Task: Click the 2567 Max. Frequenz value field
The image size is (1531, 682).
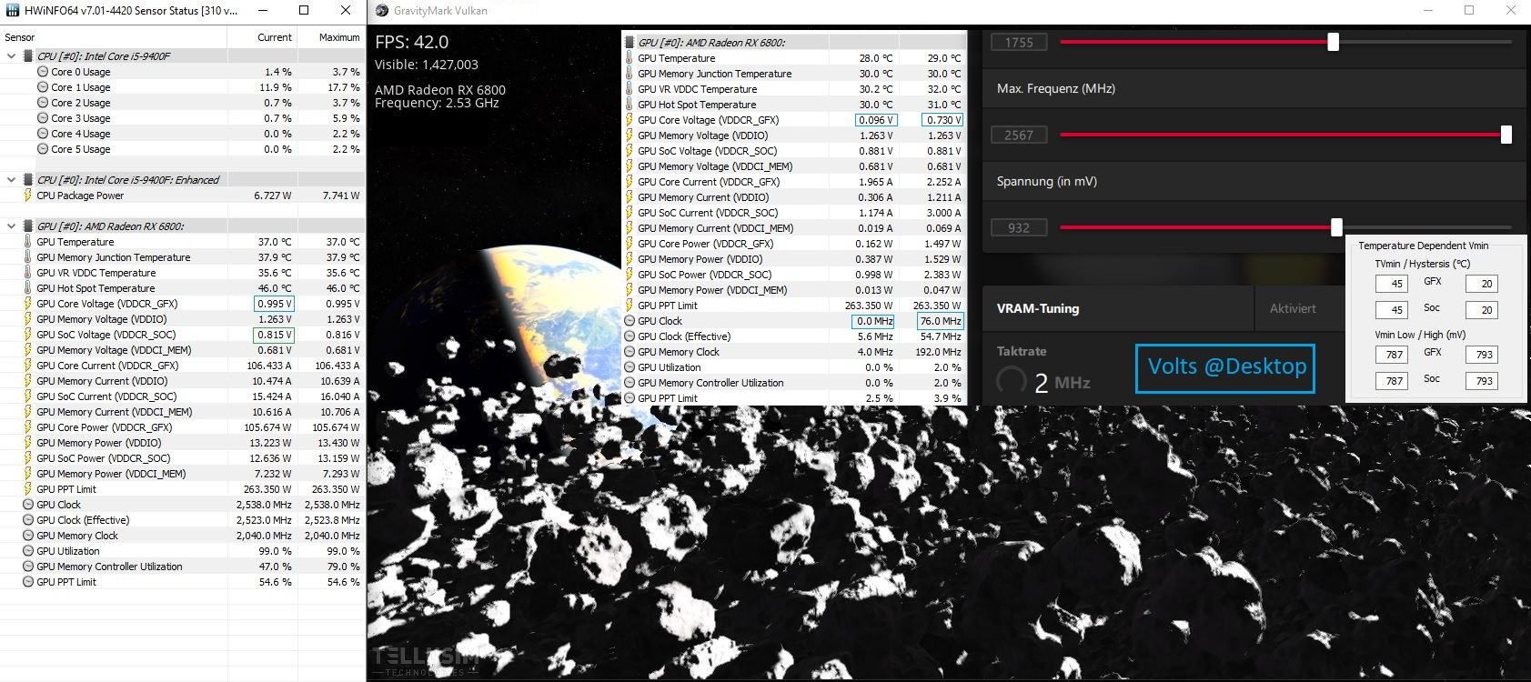Action: coord(1019,135)
